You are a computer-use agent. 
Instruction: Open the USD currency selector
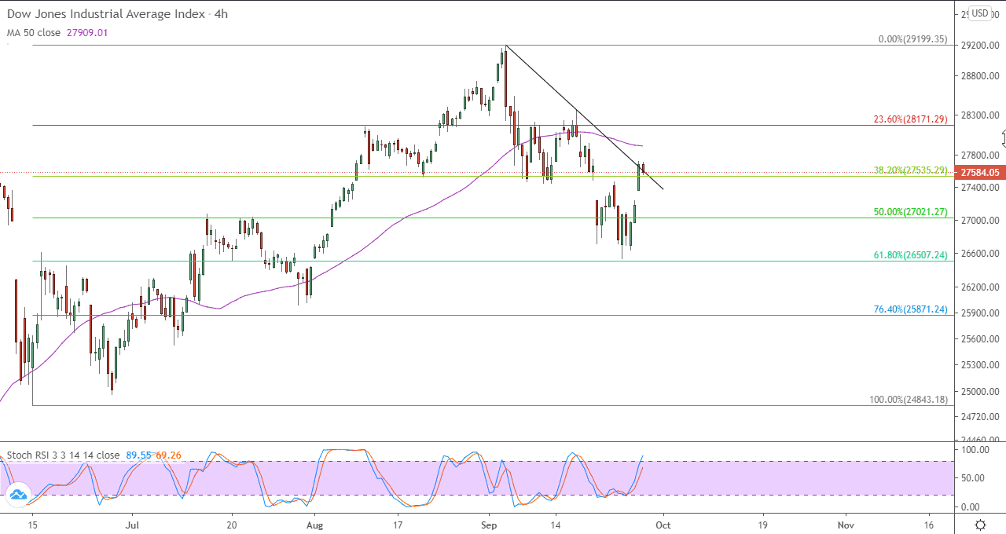pyautogui.click(x=980, y=13)
